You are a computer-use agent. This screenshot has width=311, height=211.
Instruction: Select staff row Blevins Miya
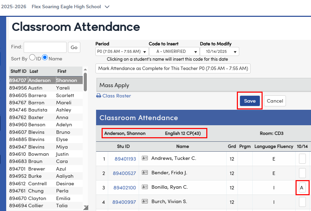coord(46,147)
